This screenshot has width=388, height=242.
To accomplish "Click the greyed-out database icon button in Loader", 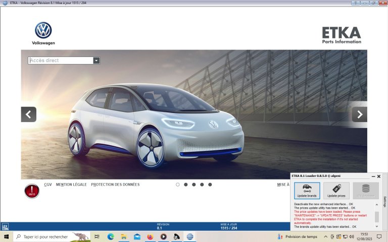I will point(366,191).
